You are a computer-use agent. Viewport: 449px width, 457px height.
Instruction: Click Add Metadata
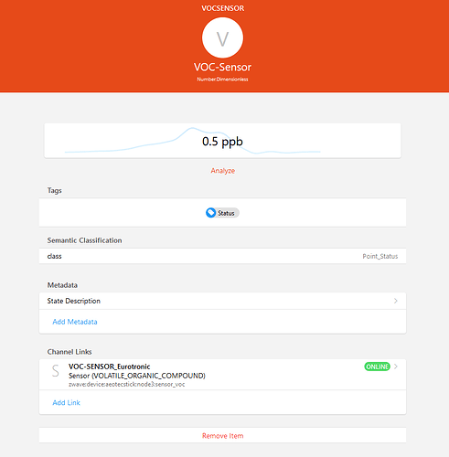75,322
